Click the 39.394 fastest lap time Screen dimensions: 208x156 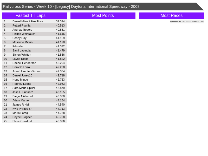tap(60, 21)
